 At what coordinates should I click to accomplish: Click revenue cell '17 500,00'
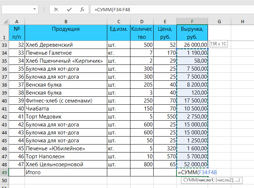tap(192, 101)
